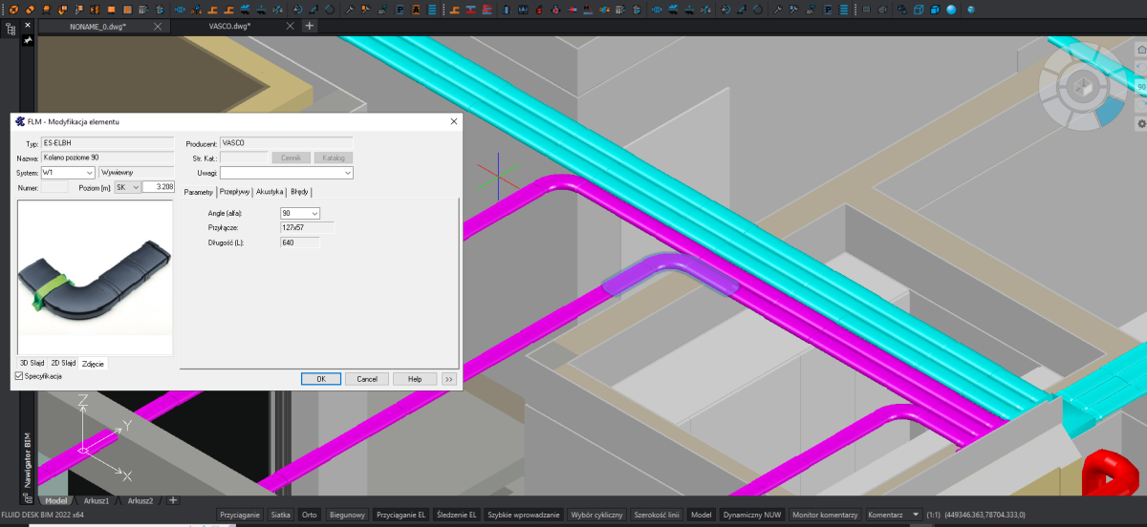1147x527 pixels.
Task: Switch to the 3D Ślad preview tab
Action: [x=32, y=363]
